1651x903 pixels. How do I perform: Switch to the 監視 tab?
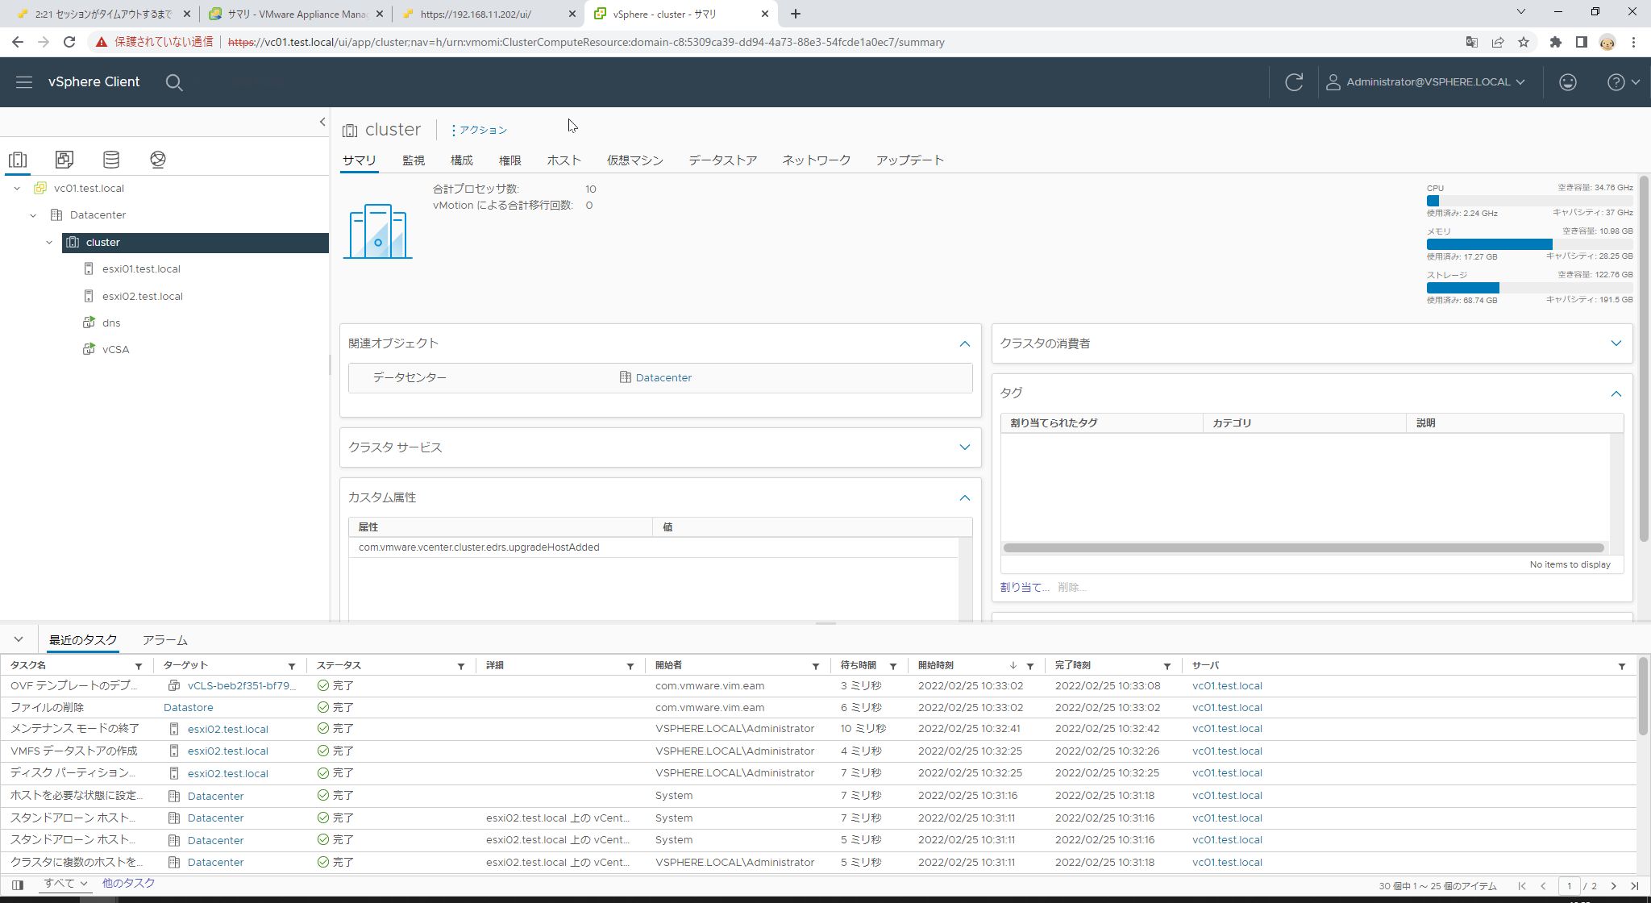[414, 160]
